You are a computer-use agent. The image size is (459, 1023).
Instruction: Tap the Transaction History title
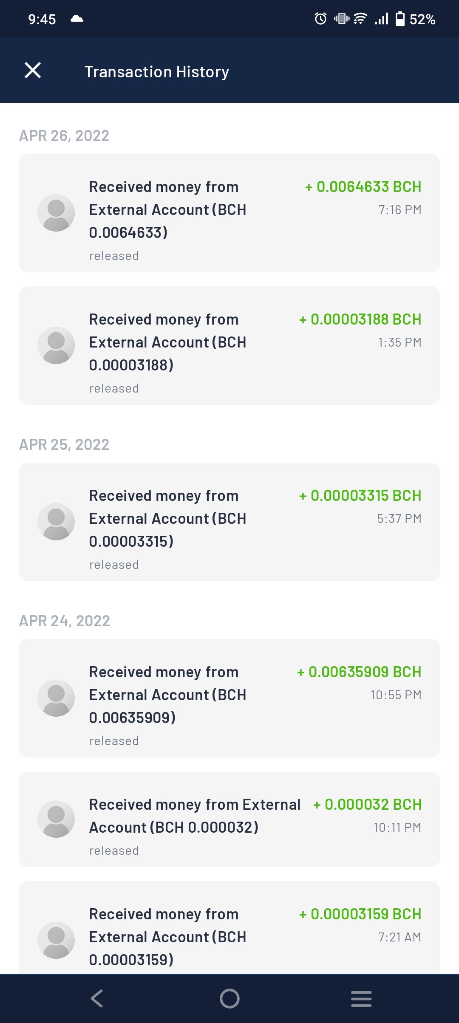157,72
